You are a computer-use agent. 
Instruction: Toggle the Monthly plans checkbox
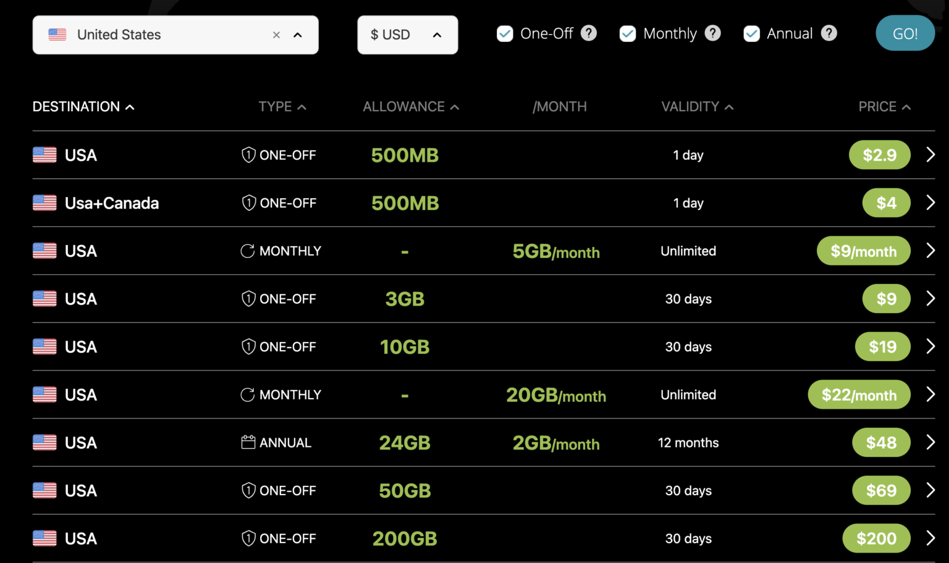[x=628, y=34]
